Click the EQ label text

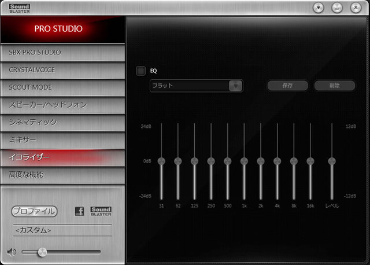point(153,71)
